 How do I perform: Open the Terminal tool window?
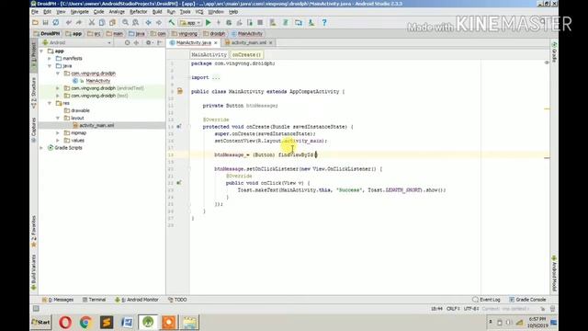[x=94, y=300]
